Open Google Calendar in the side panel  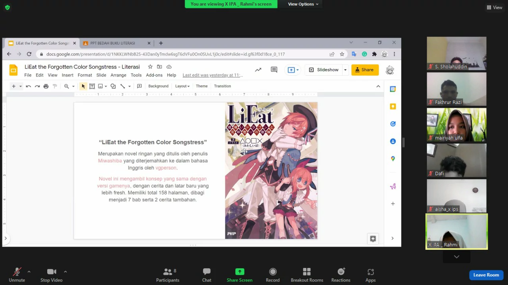393,89
